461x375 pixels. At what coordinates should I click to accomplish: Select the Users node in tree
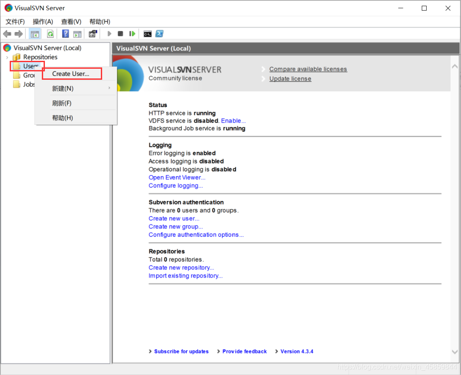tap(27, 66)
